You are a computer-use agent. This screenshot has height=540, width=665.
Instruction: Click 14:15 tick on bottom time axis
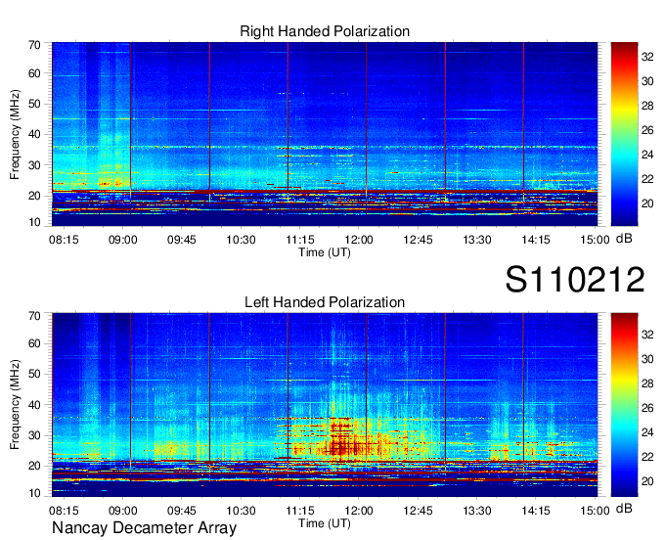[536, 511]
